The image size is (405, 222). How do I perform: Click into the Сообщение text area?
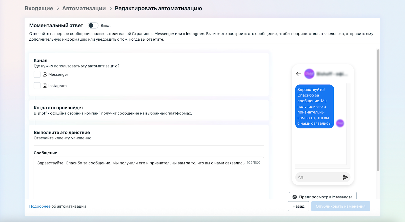pos(149,178)
